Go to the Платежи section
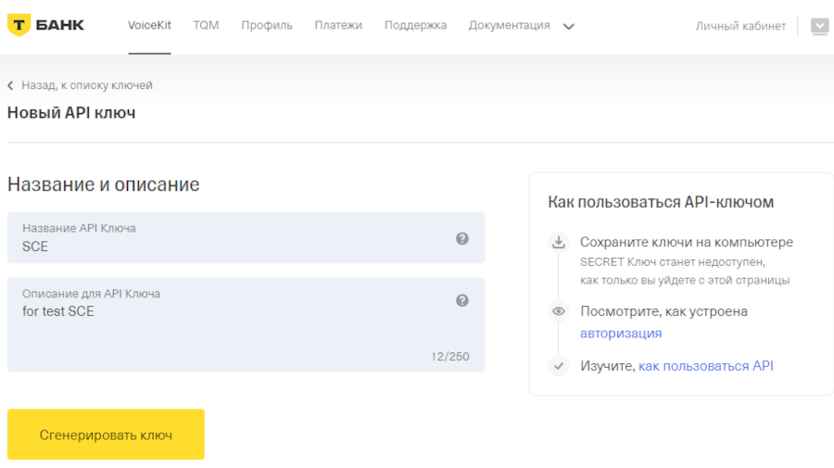This screenshot has height=468, width=834. click(338, 25)
